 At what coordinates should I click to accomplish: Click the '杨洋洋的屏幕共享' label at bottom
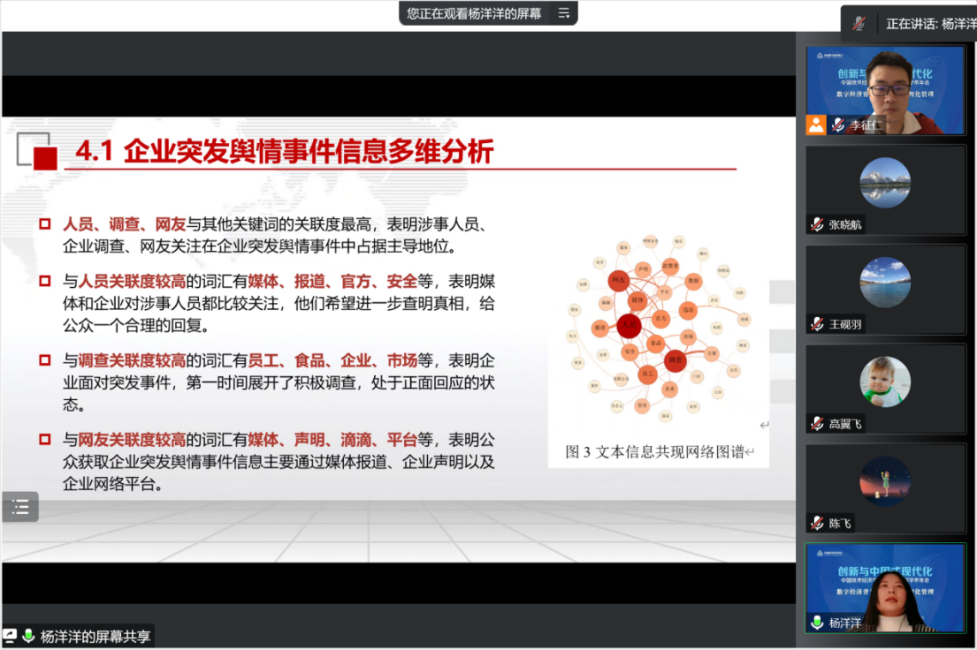(95, 636)
